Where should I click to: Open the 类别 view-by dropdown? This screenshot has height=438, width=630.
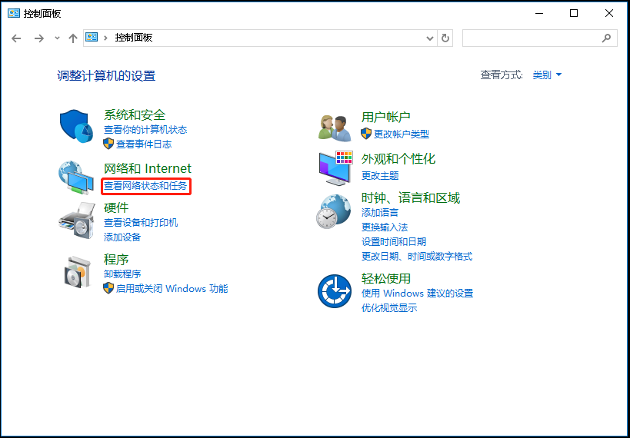[547, 75]
